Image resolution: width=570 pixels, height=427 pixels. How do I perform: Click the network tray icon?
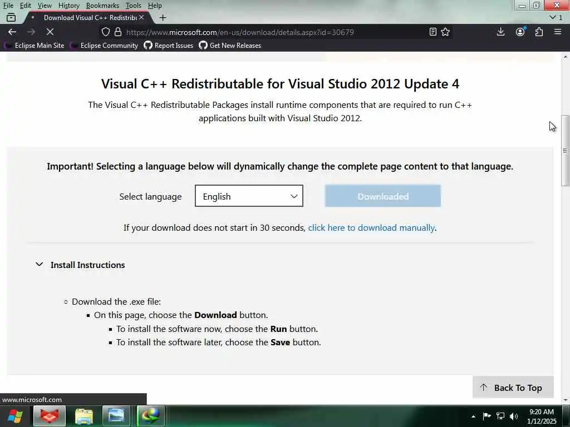pos(500,416)
